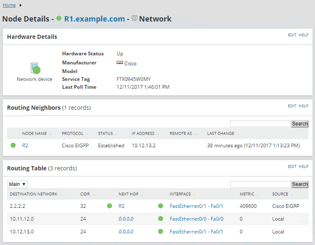Open the Main routing table dropdown

tap(18, 184)
